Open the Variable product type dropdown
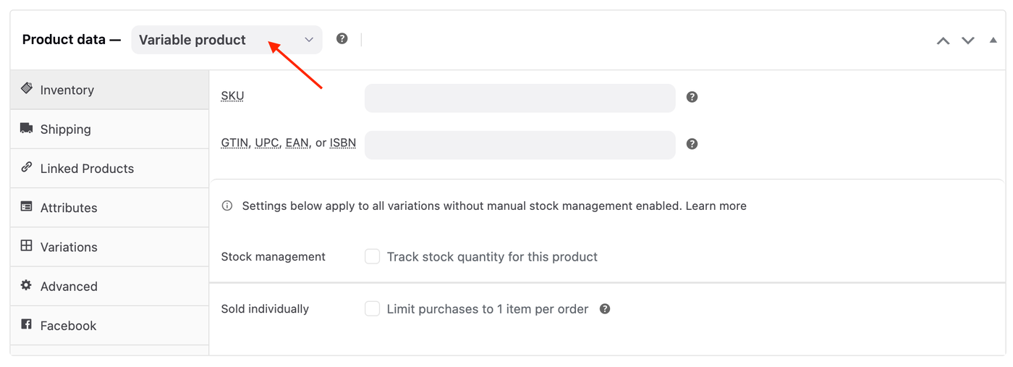The image size is (1013, 367). click(x=226, y=40)
